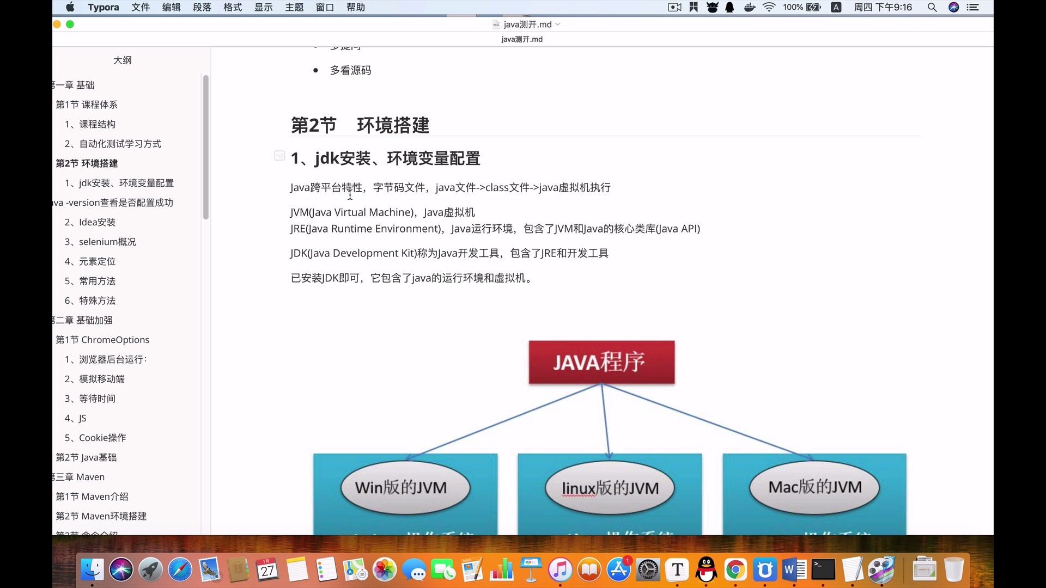The image size is (1046, 588).
Task: Activate Siri from the menu bar
Action: [954, 7]
